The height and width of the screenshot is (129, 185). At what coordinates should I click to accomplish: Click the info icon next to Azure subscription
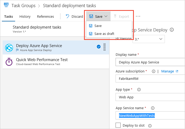point(153,71)
